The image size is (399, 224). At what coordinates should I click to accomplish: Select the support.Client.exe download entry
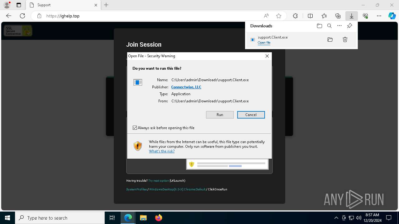301,40
